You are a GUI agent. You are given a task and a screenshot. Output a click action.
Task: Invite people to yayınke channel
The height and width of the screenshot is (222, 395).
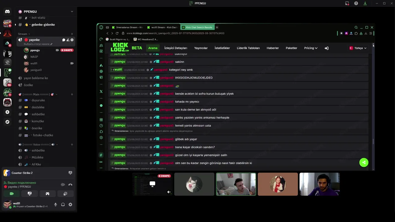pos(68,40)
